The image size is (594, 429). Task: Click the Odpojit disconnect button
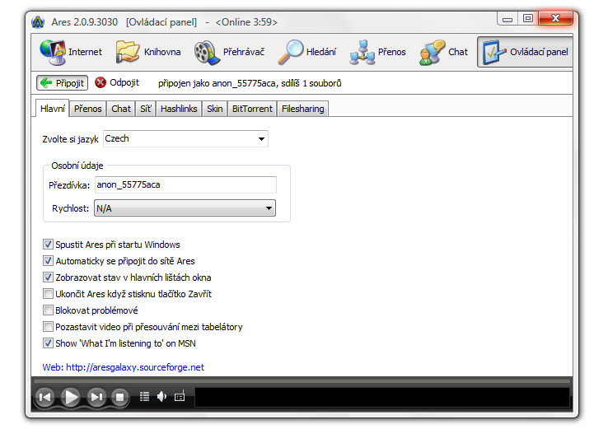117,82
